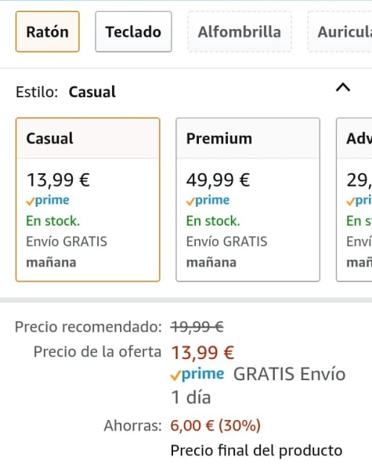
Task: Click the prime logo in third style card
Action: (x=359, y=201)
